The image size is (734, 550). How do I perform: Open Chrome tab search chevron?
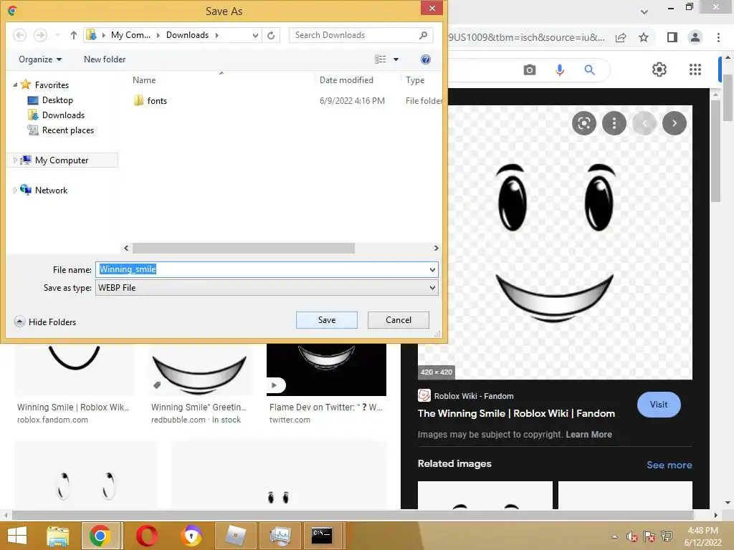[x=644, y=11]
